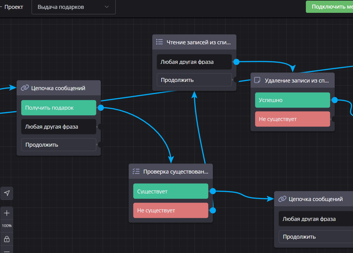Zoom in with the plus icon
The width and height of the screenshot is (353, 253).
[7, 213]
